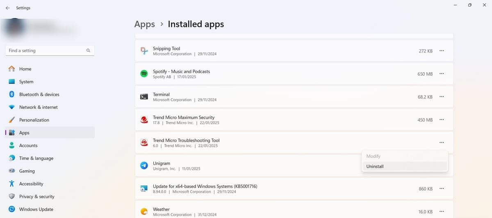Open Privacy & security settings
Image resolution: width=492 pixels, height=218 pixels.
(50, 196)
